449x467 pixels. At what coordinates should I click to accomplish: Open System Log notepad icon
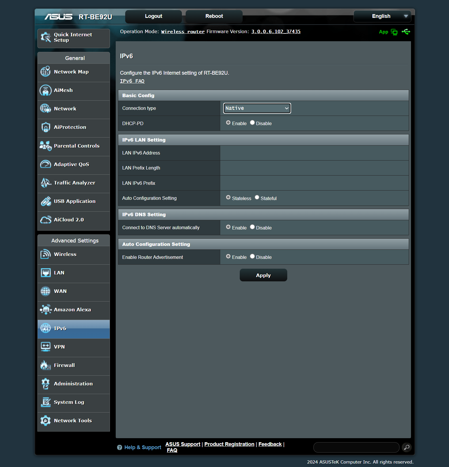pyautogui.click(x=46, y=402)
